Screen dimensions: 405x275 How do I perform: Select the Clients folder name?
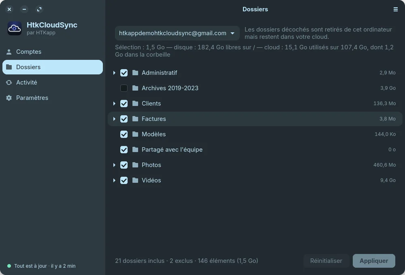click(x=151, y=104)
